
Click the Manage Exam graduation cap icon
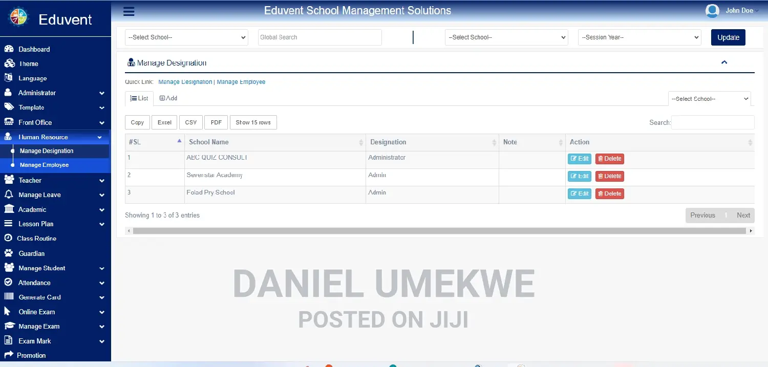click(9, 326)
